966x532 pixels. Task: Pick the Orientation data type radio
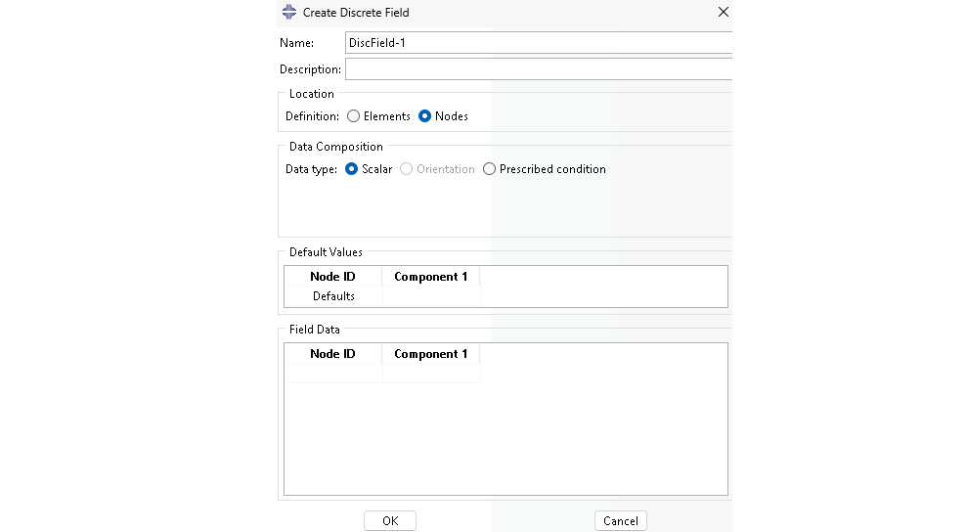(407, 169)
